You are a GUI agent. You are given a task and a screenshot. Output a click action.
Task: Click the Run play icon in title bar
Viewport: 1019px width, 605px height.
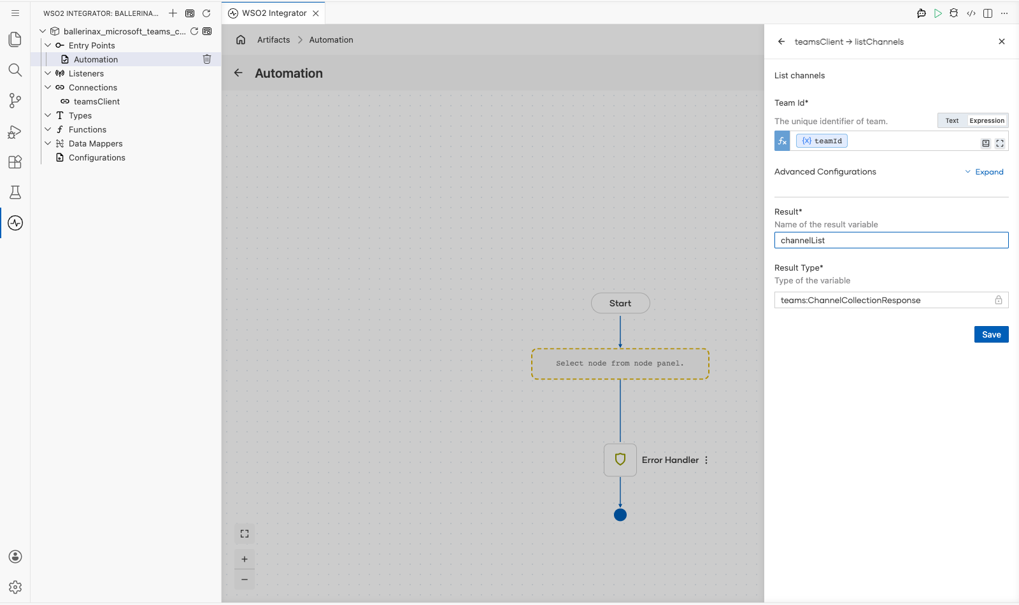[938, 13]
